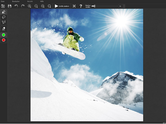Click the Marker Größe slider handle

click(93, 6)
